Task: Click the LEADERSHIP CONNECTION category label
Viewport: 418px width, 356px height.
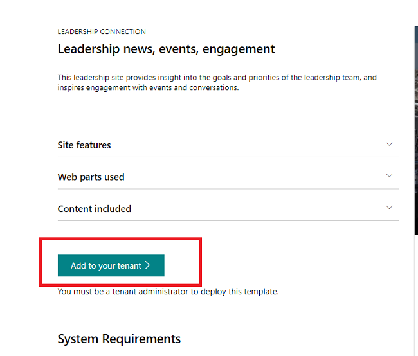Action: coord(102,31)
